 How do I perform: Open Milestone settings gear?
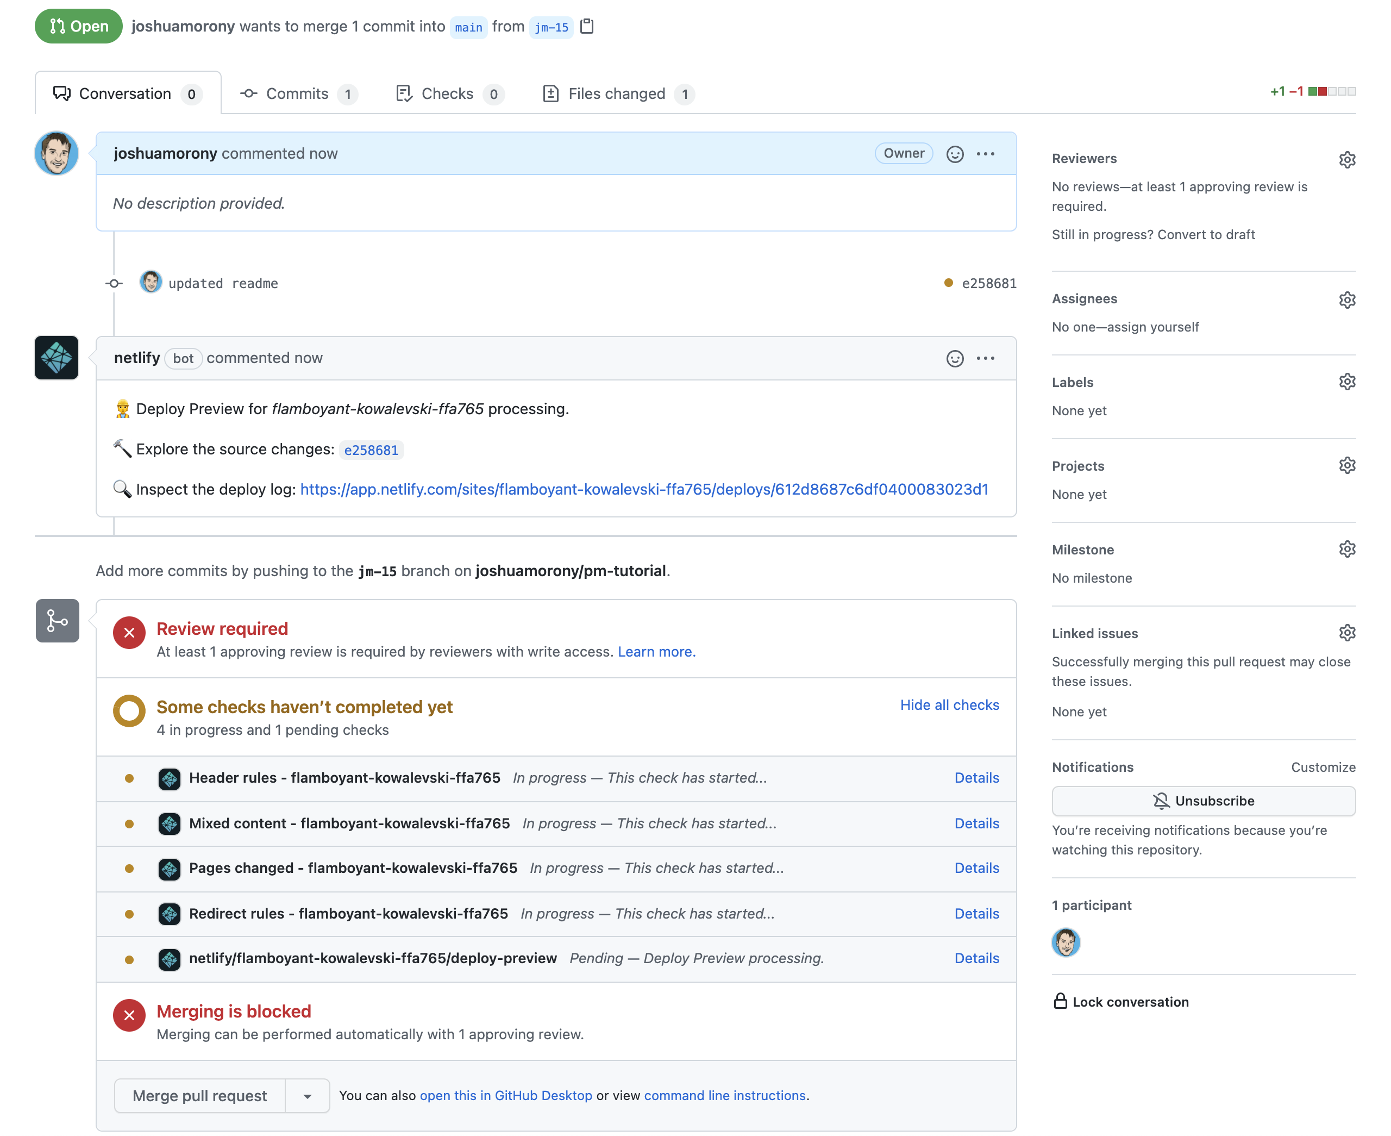coord(1347,549)
